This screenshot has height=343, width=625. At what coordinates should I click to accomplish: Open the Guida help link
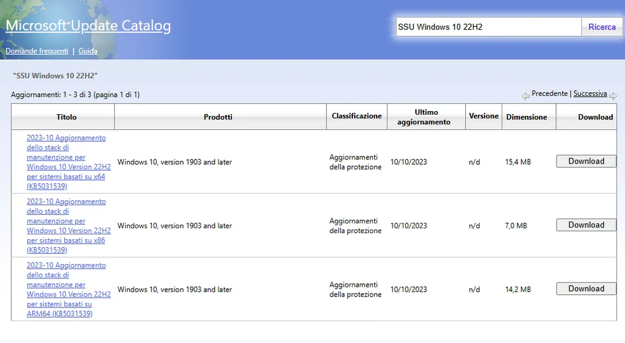88,51
